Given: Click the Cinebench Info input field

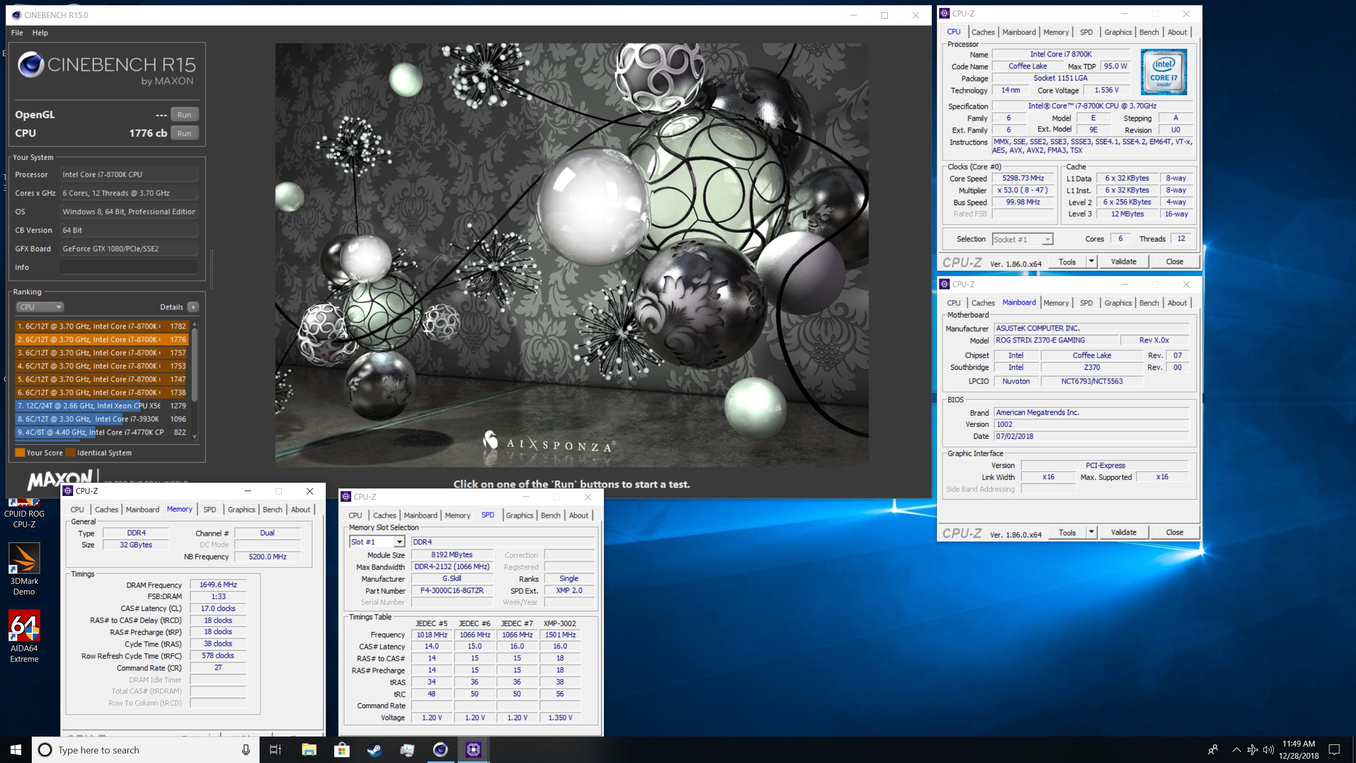Looking at the screenshot, I should tap(129, 267).
